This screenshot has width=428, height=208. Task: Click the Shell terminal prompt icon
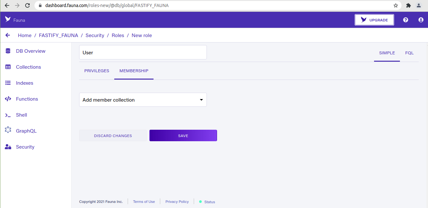pyautogui.click(x=8, y=115)
